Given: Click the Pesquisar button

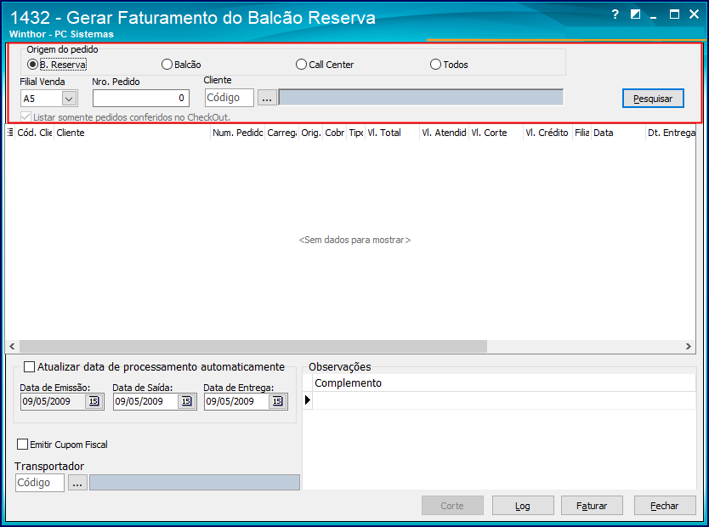Looking at the screenshot, I should coord(653,99).
